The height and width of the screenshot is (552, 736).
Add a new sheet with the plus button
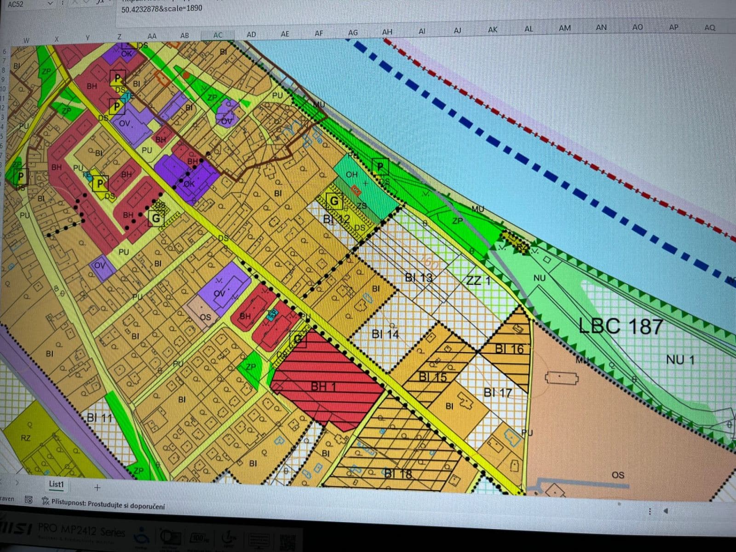click(x=98, y=487)
